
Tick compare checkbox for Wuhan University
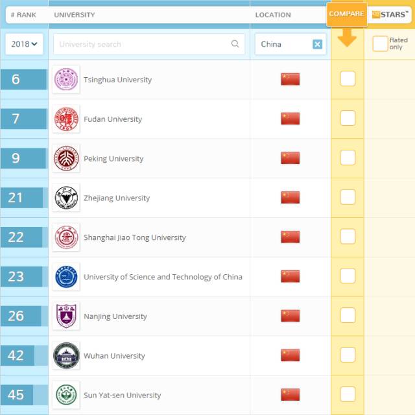(x=348, y=355)
